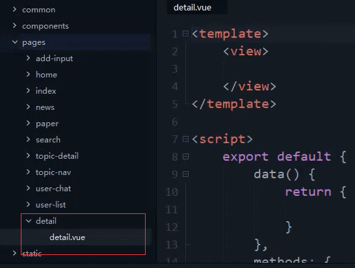Screen dimensions: 355x268
Task: Click the export keyword in the code
Action: click(245, 157)
